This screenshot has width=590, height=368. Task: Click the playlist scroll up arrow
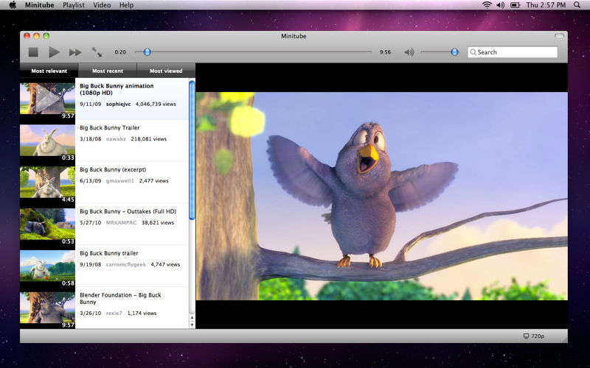pos(192,318)
